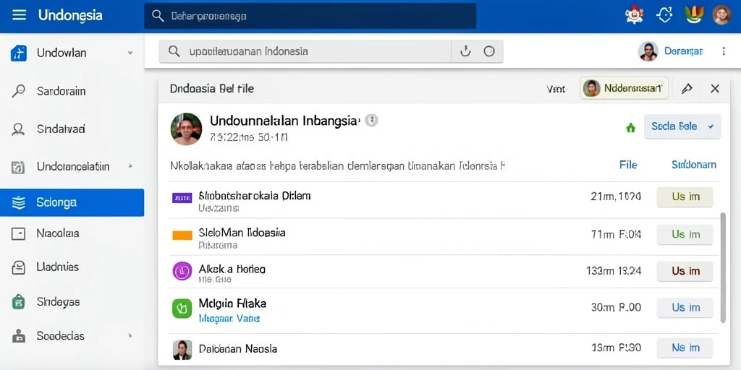
Task: Click the top blue header search field
Action: tap(310, 16)
